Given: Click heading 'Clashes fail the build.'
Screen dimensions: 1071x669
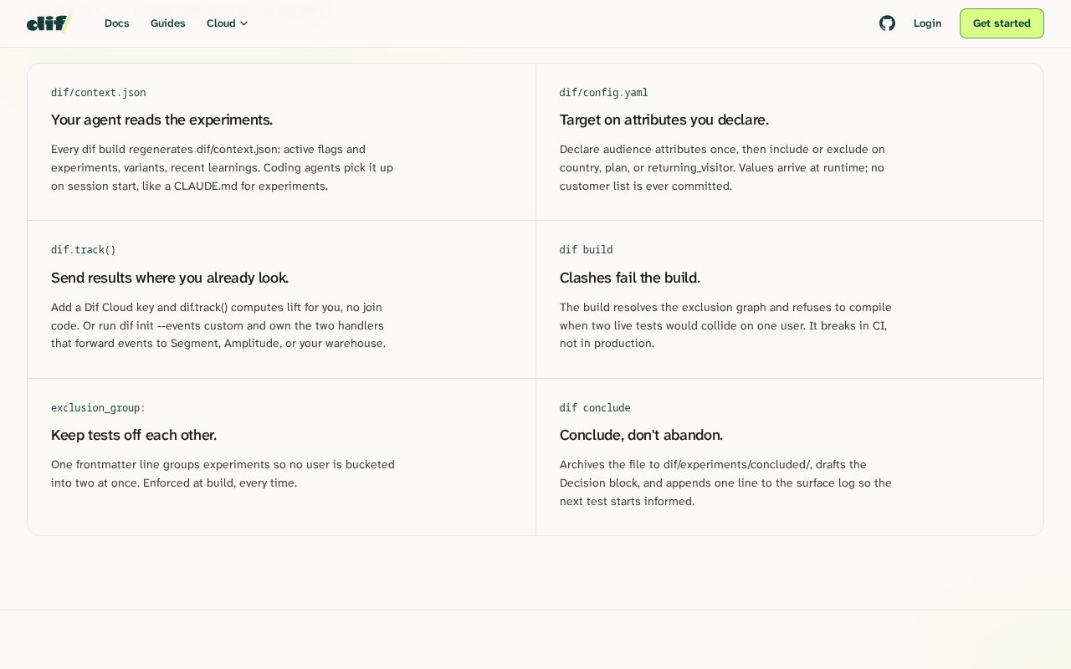Looking at the screenshot, I should (x=630, y=278).
